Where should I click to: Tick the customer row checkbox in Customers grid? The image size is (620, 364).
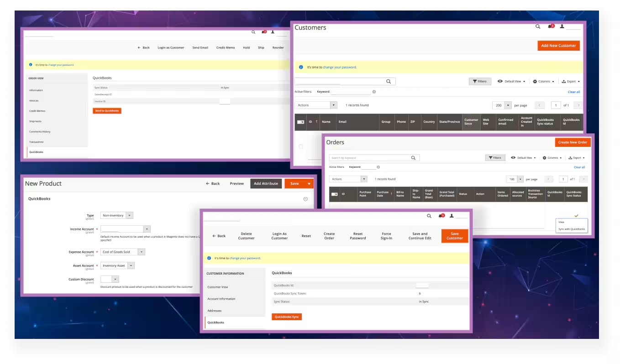300,146
